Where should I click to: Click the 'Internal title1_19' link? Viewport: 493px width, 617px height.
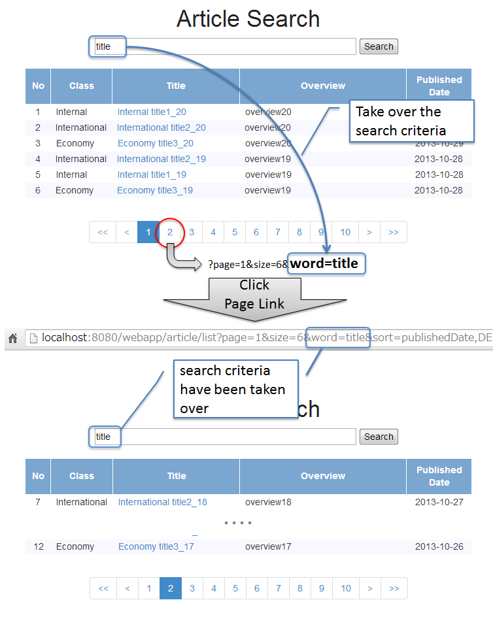(152, 175)
